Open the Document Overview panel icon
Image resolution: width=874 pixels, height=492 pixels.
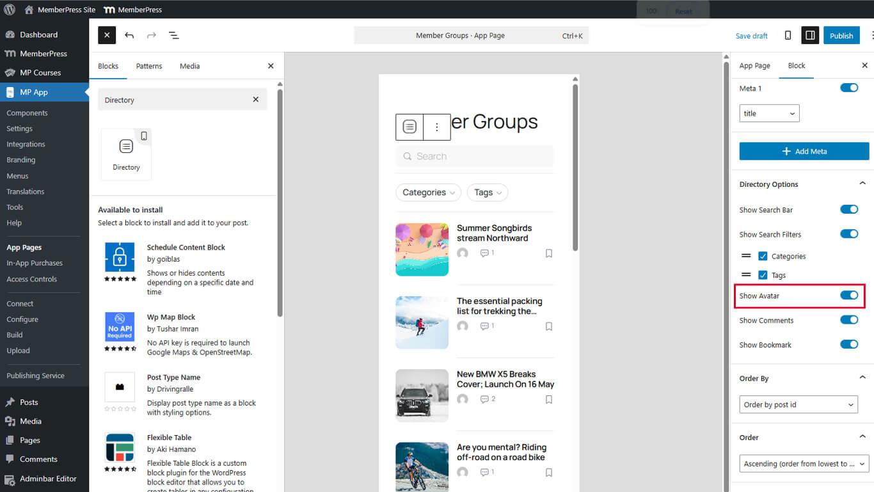coord(173,35)
